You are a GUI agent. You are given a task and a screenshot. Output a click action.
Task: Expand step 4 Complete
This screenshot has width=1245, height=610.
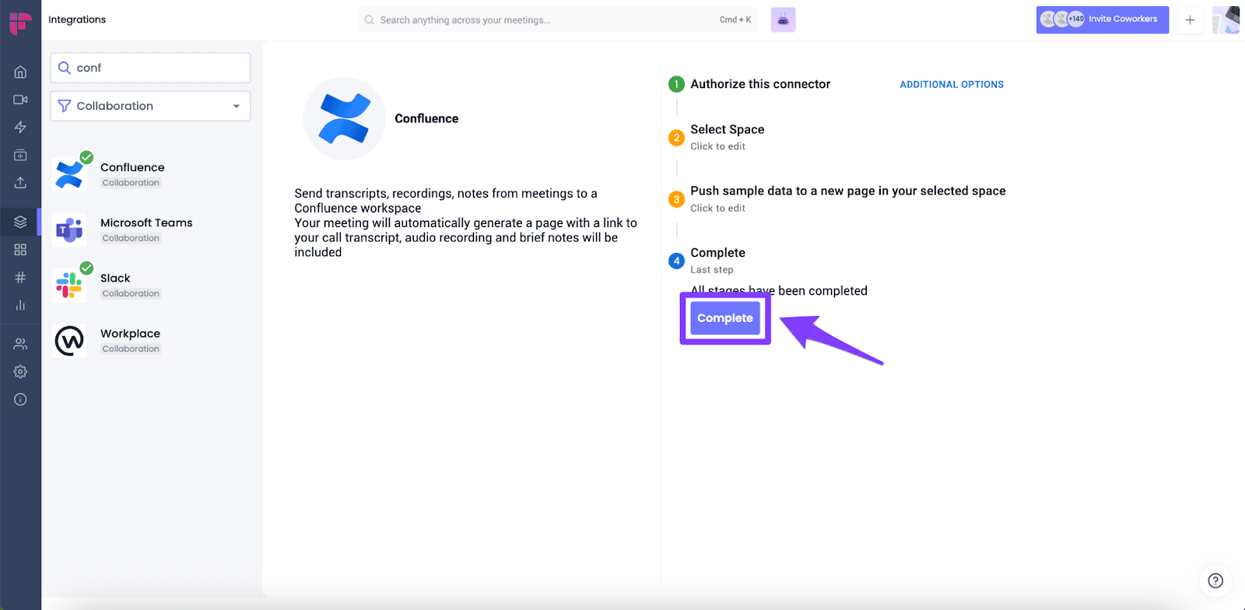(x=707, y=260)
